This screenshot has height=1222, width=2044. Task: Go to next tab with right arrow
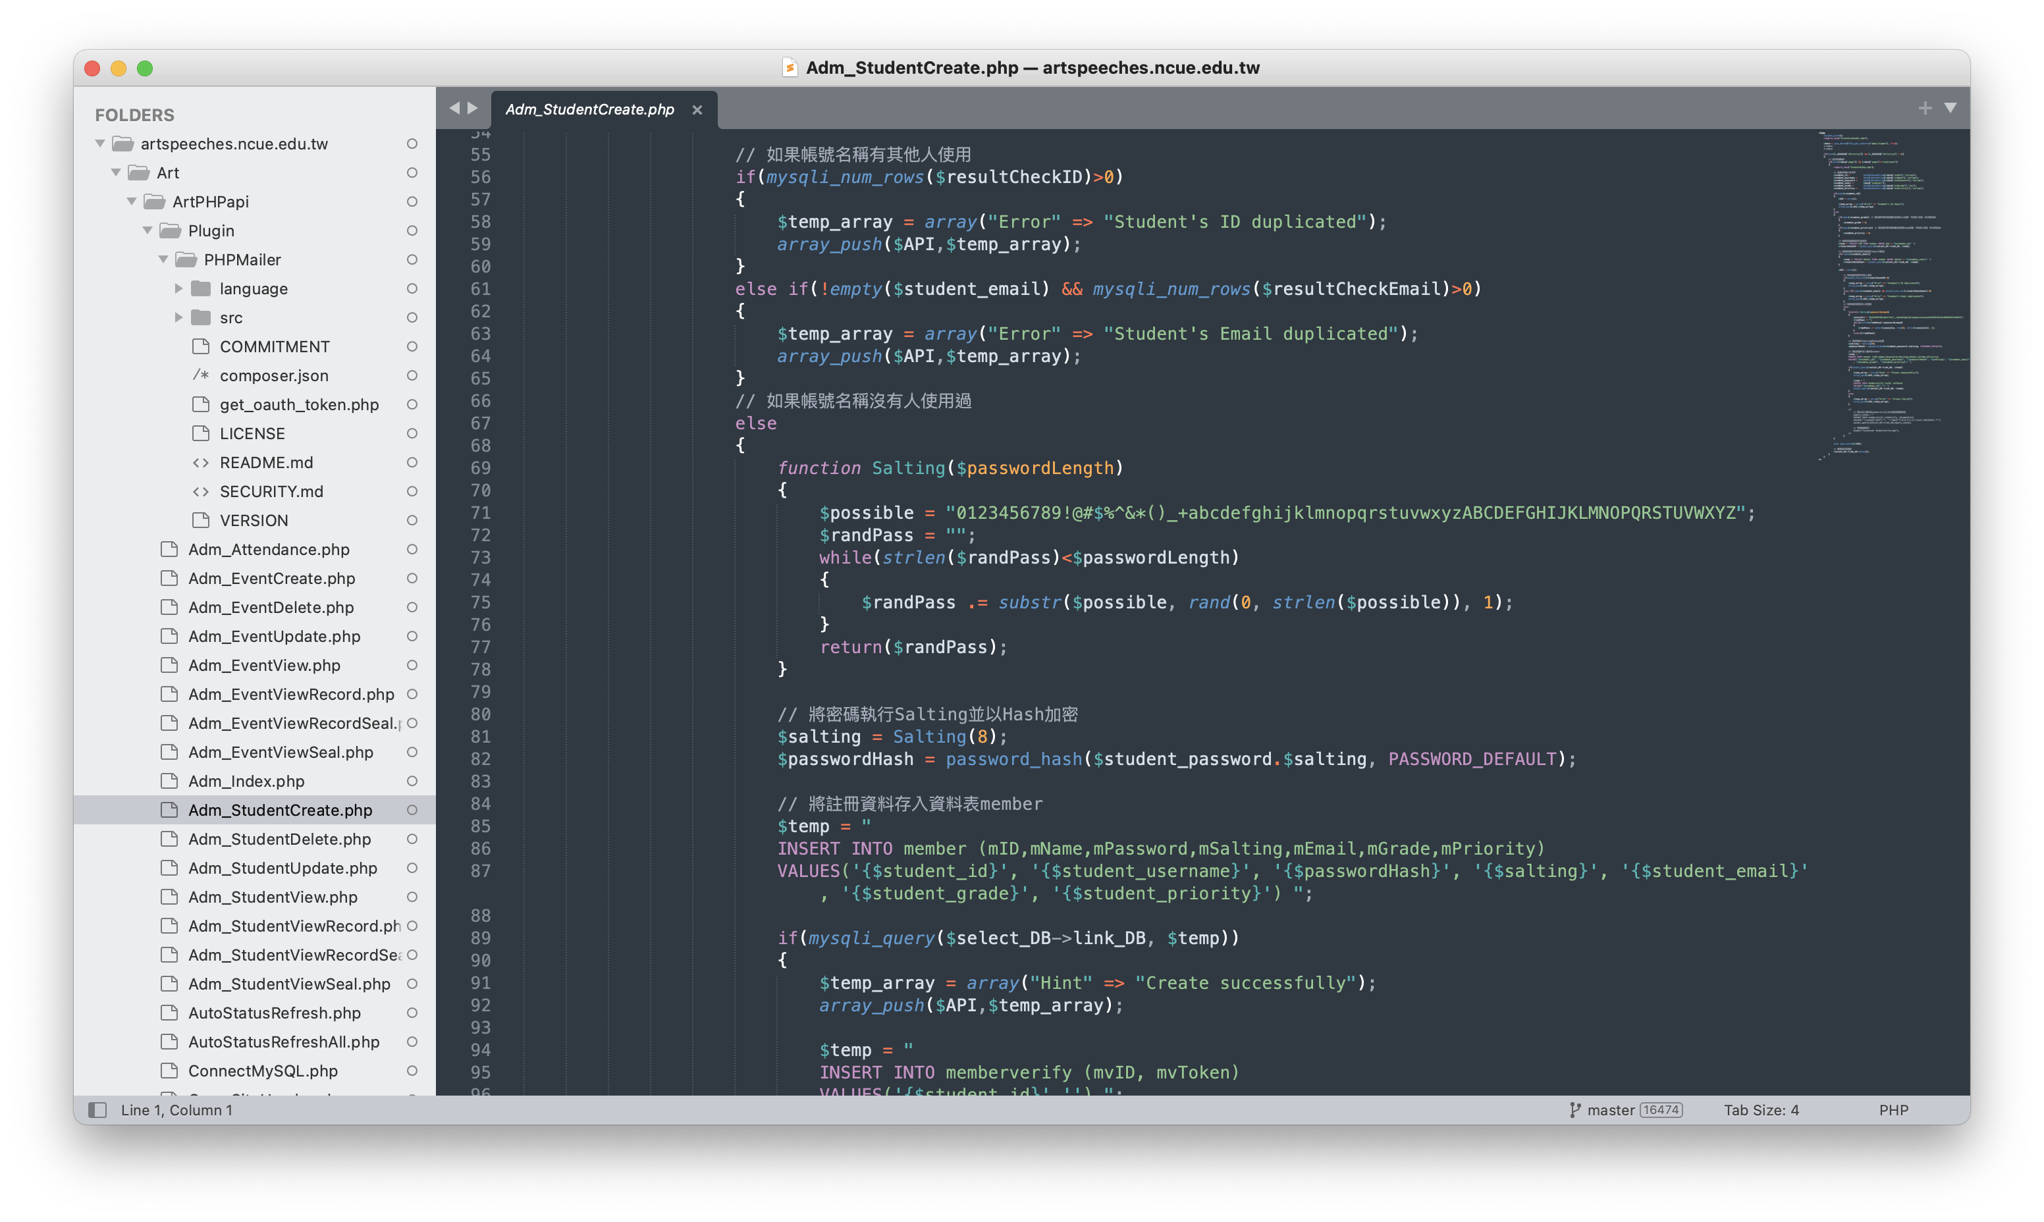[473, 108]
